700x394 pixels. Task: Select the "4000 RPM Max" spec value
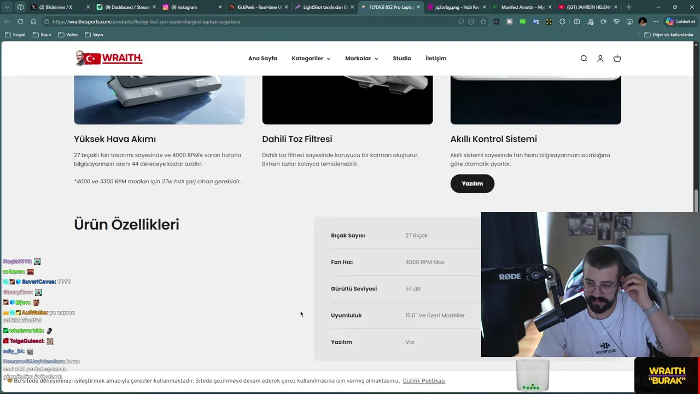pyautogui.click(x=425, y=262)
